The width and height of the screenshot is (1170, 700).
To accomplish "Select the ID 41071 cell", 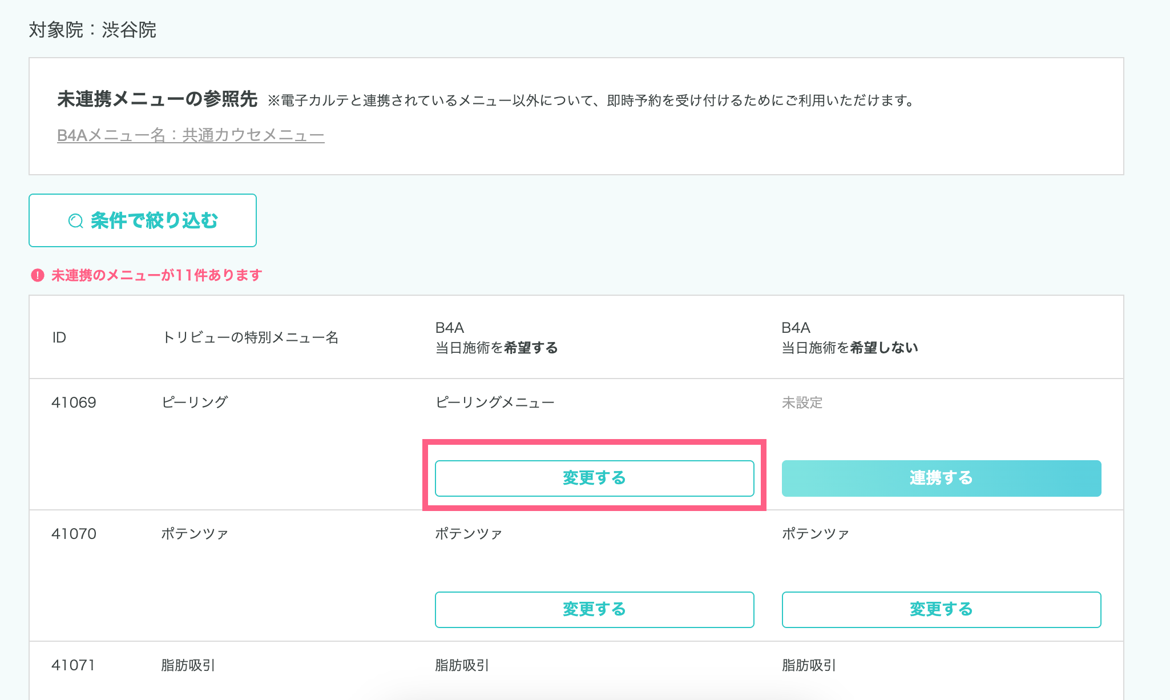I will [x=74, y=665].
